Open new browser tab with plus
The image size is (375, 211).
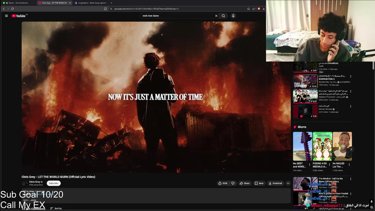[x=111, y=3]
